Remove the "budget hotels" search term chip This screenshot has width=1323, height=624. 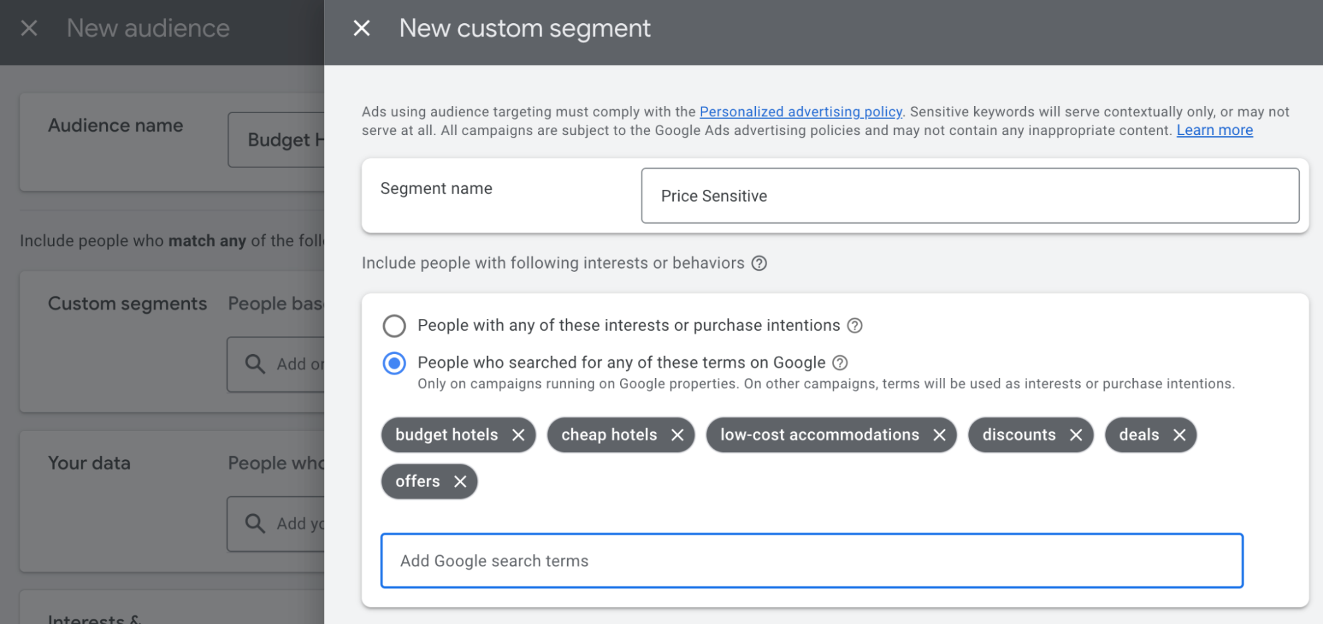point(520,435)
